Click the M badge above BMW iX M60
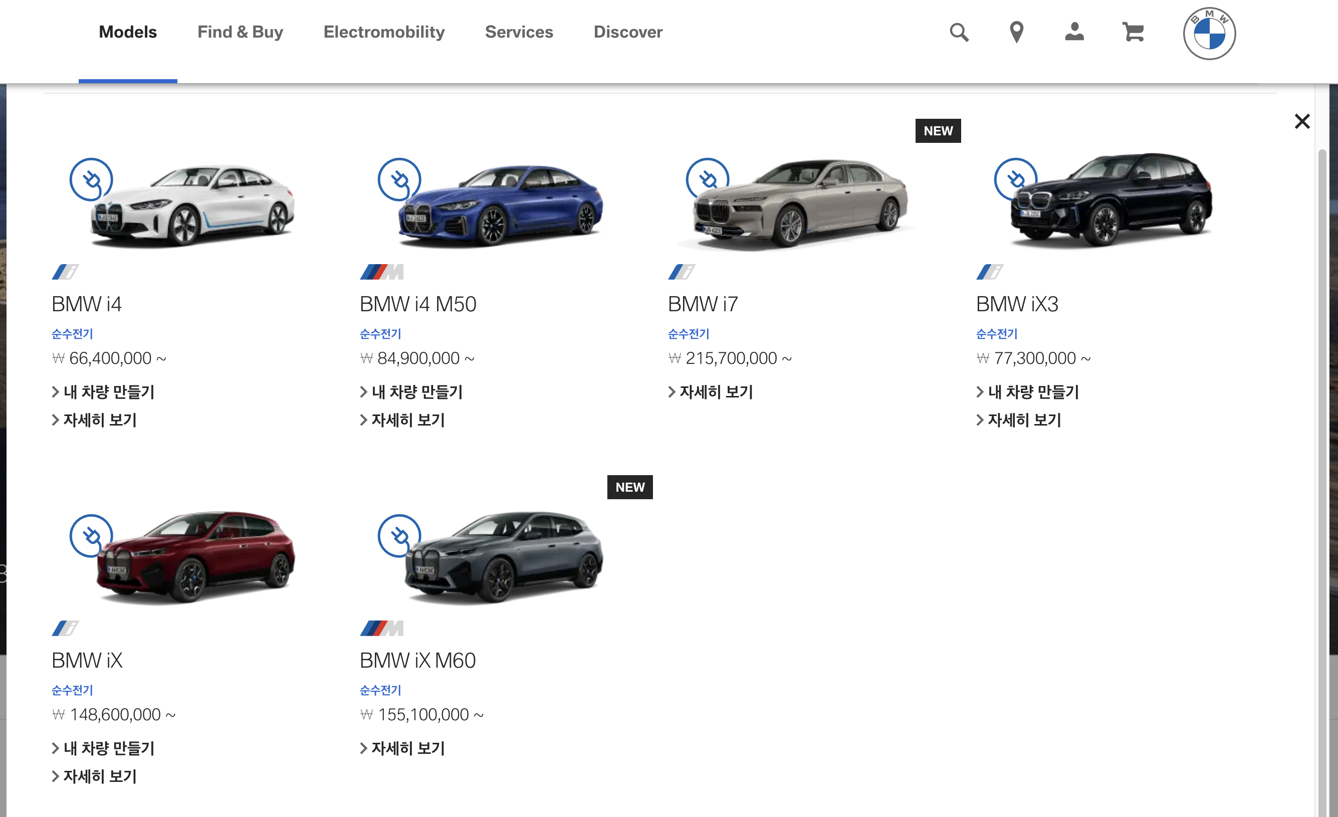The width and height of the screenshot is (1338, 817). 382,628
